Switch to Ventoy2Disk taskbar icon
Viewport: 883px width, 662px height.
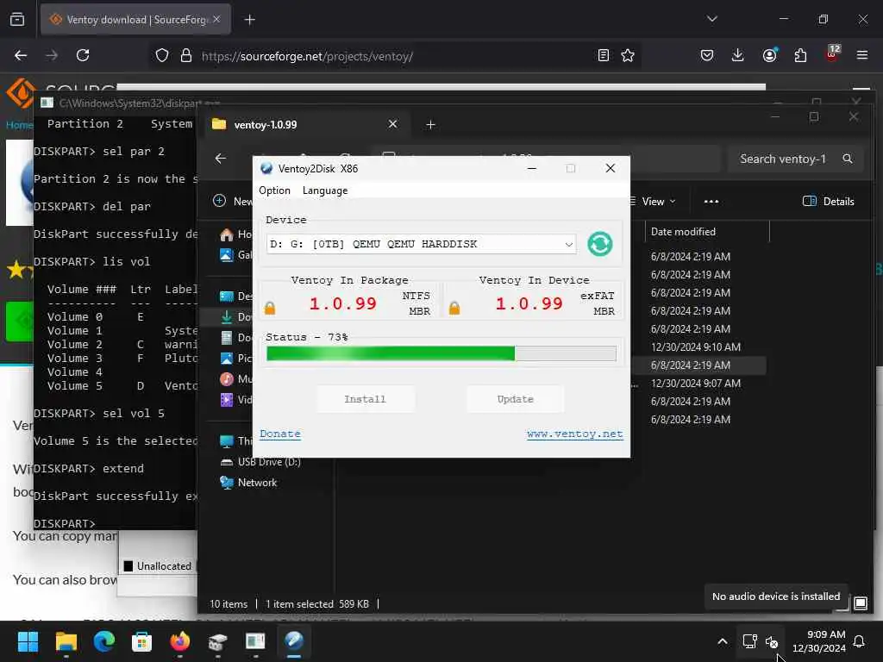(294, 641)
